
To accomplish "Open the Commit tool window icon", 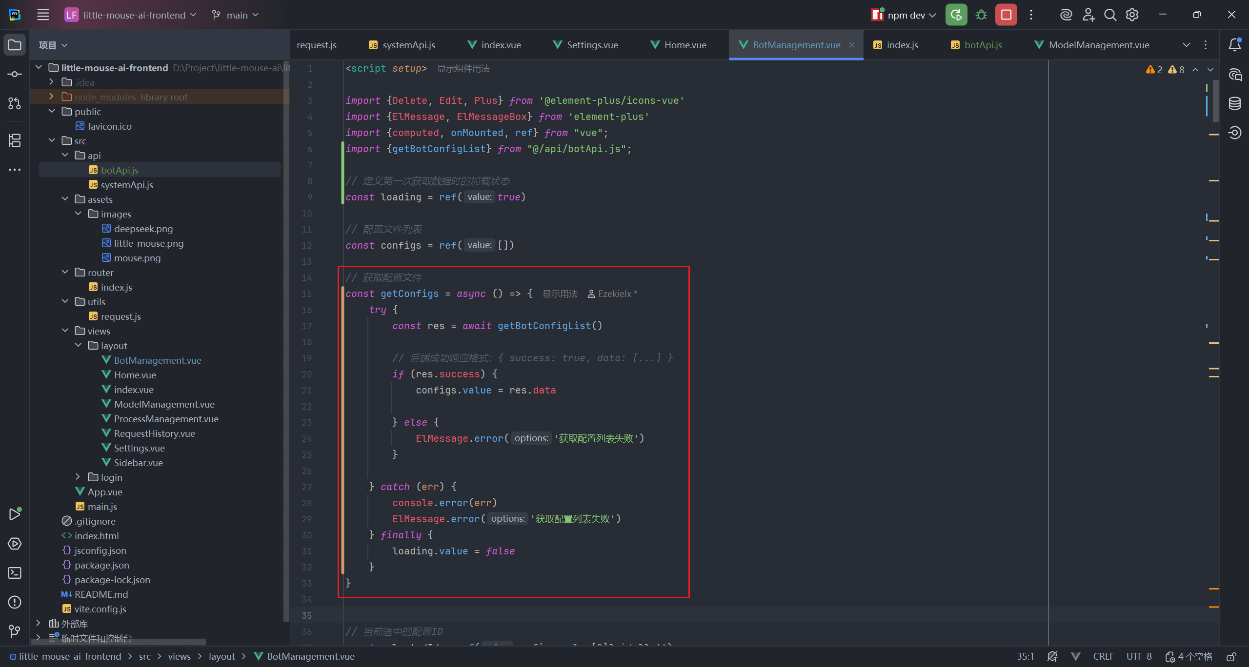I will (15, 74).
